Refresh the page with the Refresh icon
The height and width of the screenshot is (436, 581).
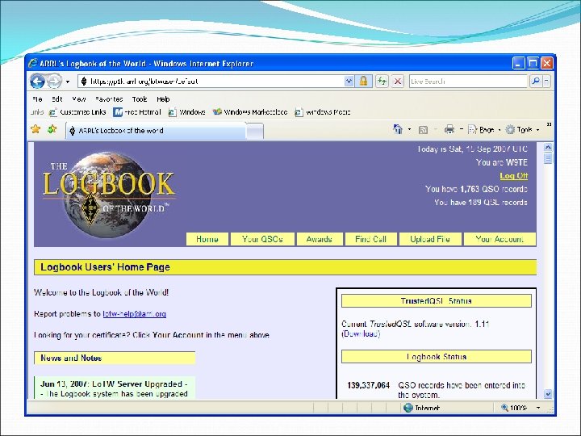pyautogui.click(x=382, y=81)
